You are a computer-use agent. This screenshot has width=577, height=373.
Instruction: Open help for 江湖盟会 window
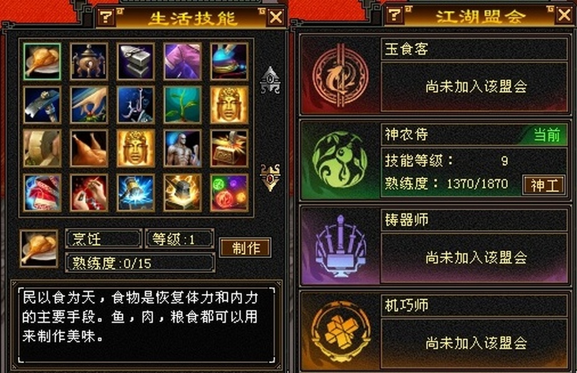coord(394,15)
